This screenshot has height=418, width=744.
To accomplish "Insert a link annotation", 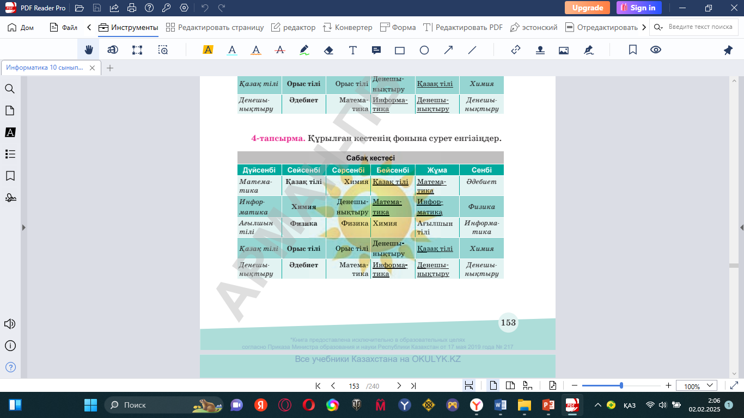I will coord(516,50).
